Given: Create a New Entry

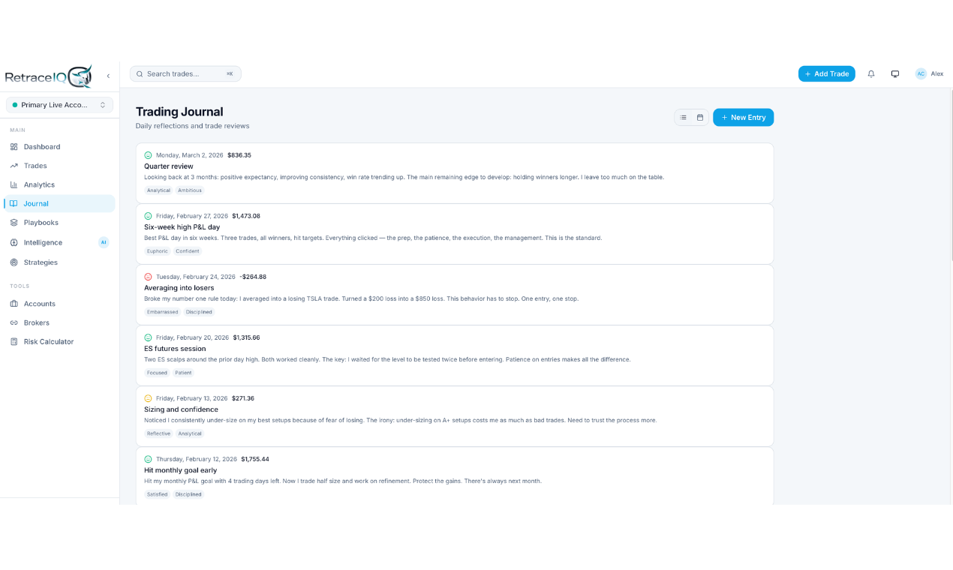Looking at the screenshot, I should point(743,117).
